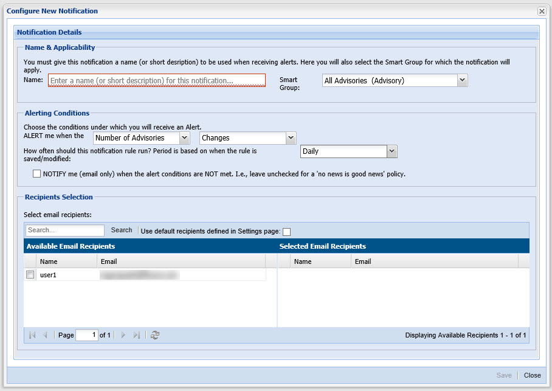552x391 pixels.
Task: Enable NOTIFY me when conditions NOT met
Action: [37, 174]
